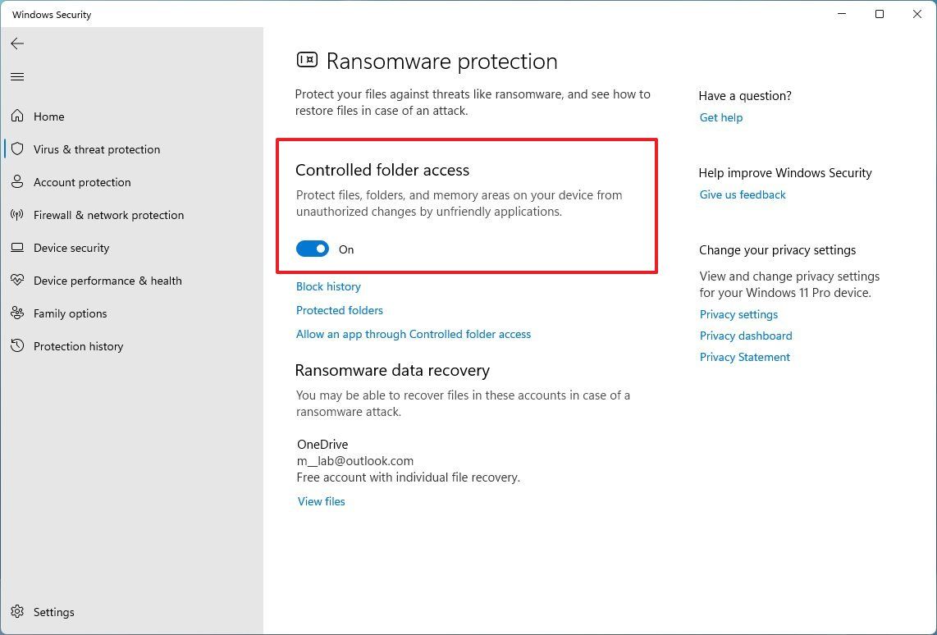Click the back arrow
The width and height of the screenshot is (937, 635).
click(17, 43)
